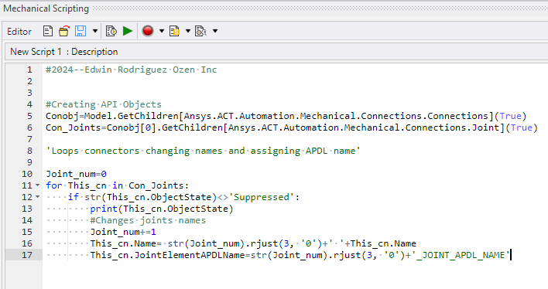Click the '#Creating API Objects' comment
Image resolution: width=548 pixels, height=289 pixels.
[x=104, y=104]
